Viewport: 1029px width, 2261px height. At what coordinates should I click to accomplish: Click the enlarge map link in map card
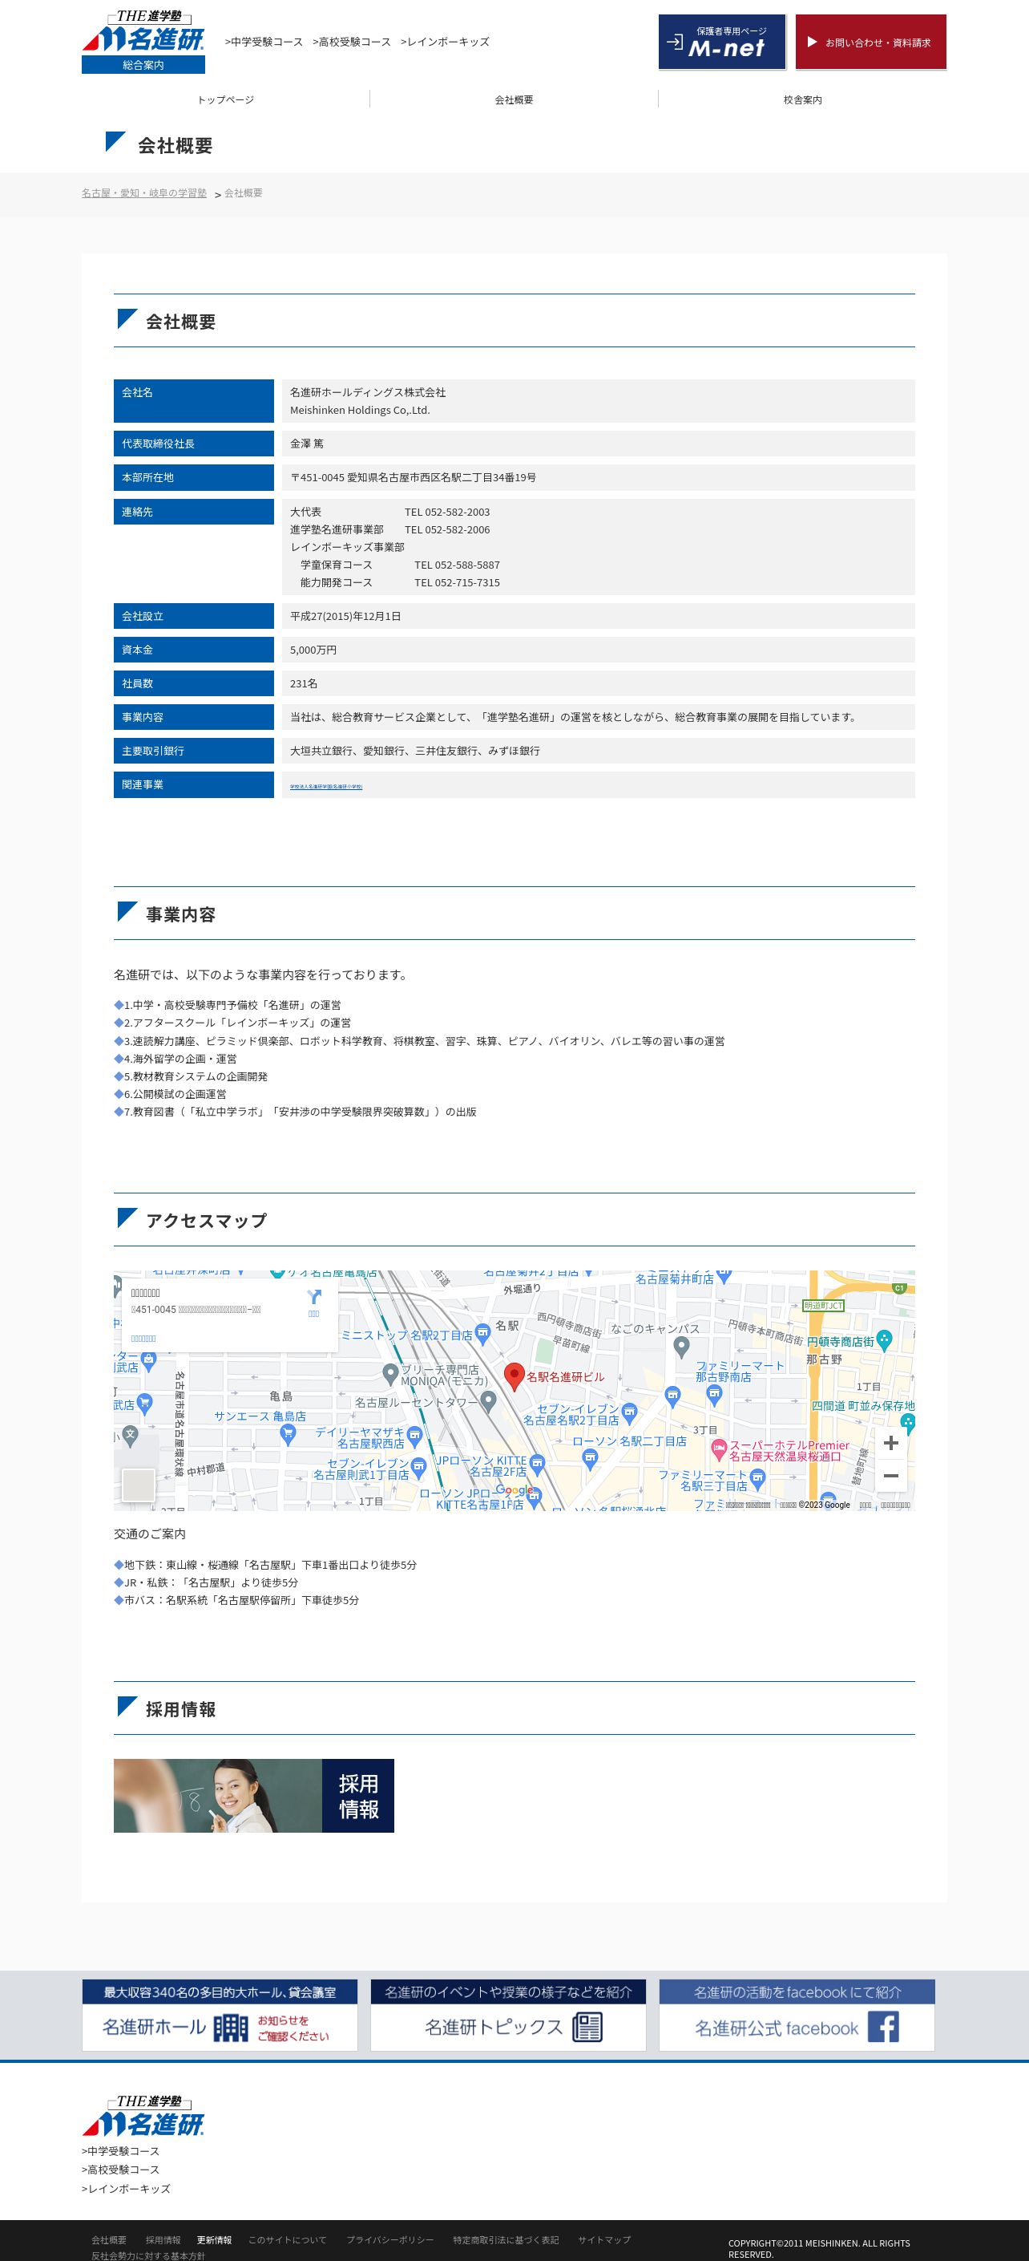tap(143, 1339)
